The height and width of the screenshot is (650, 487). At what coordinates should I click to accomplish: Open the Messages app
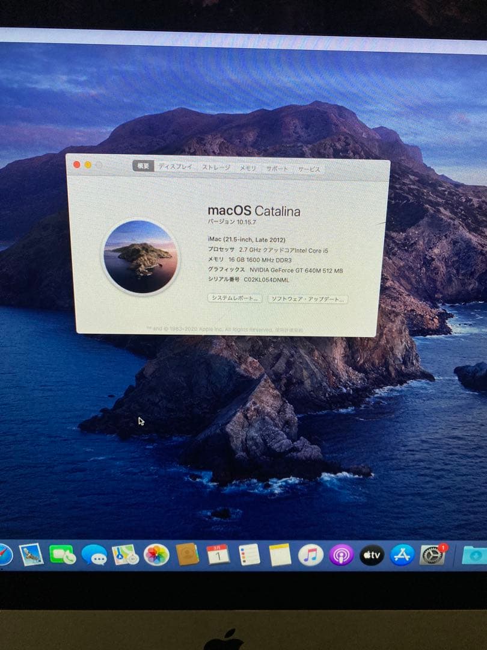pyautogui.click(x=95, y=557)
